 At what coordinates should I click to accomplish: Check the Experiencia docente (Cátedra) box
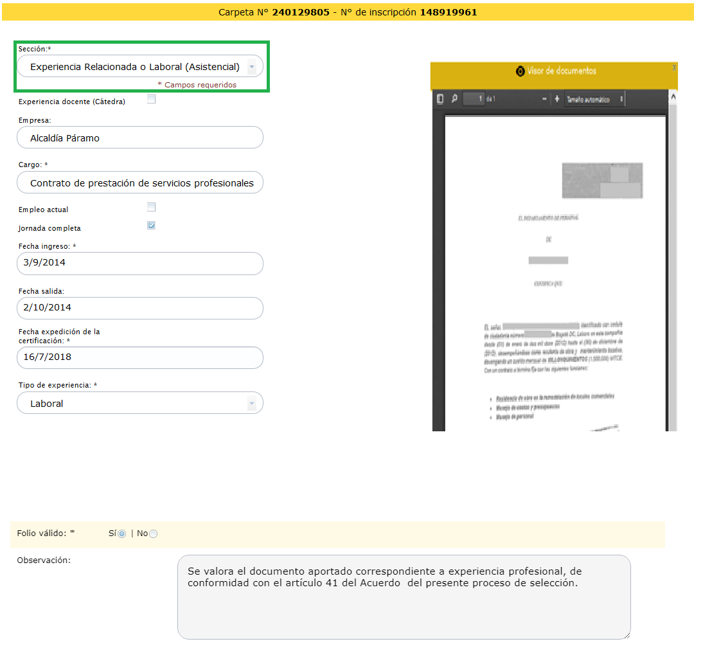[151, 99]
